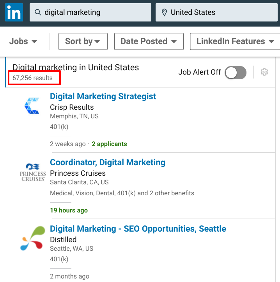Click the United States location field

218,12
